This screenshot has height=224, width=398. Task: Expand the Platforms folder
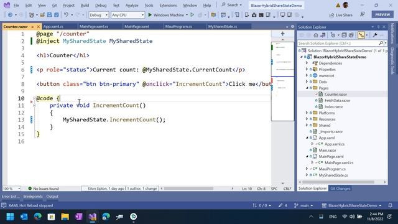coord(307,113)
